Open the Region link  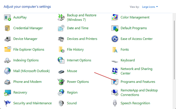click(72, 93)
